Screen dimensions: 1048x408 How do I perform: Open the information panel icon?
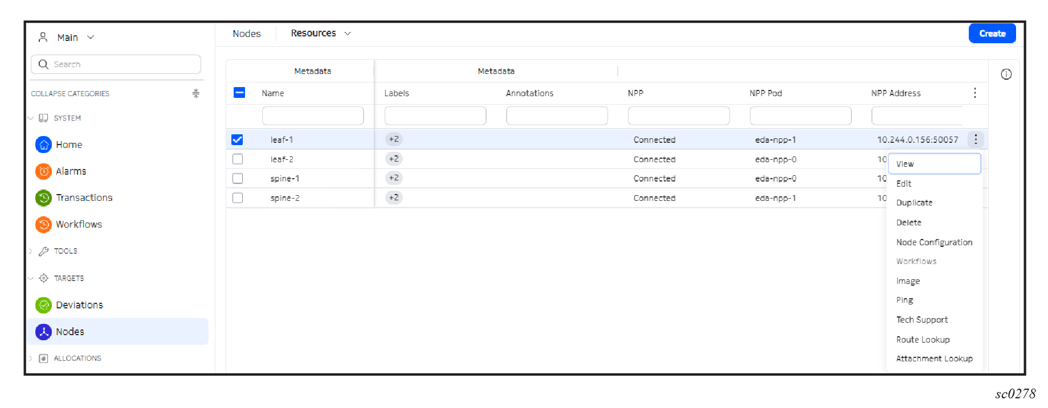[1006, 74]
